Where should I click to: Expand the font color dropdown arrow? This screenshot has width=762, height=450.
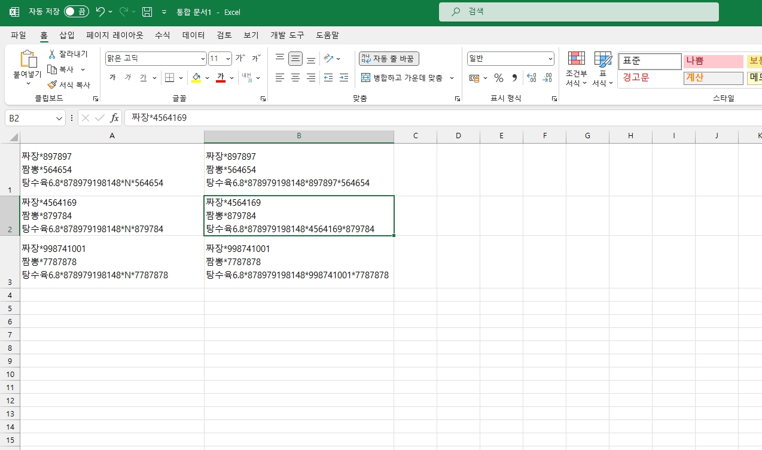pos(231,78)
